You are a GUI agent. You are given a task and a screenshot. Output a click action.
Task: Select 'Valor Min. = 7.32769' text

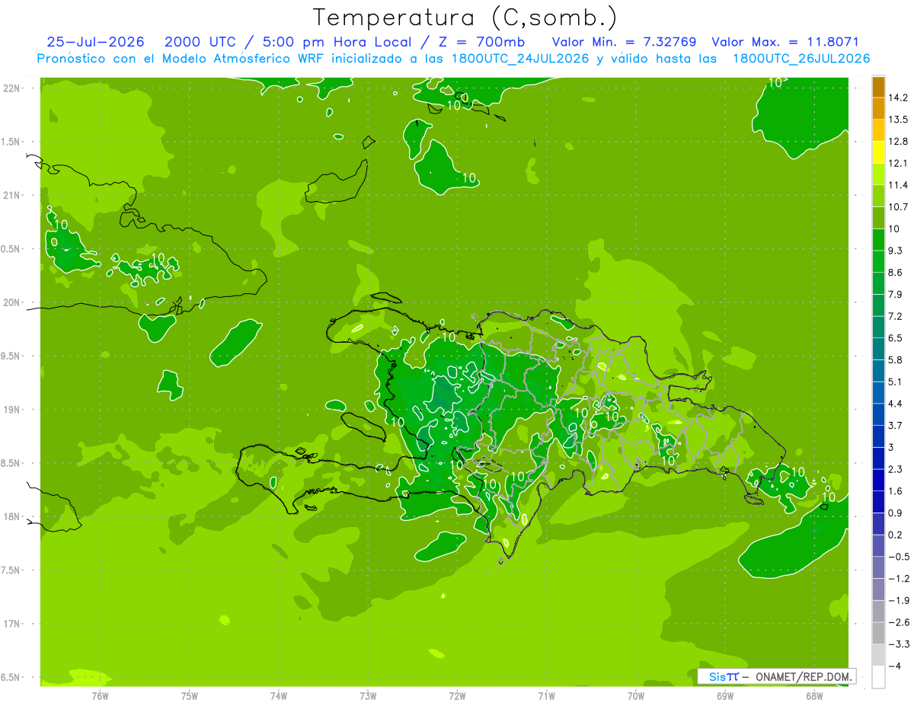[624, 42]
